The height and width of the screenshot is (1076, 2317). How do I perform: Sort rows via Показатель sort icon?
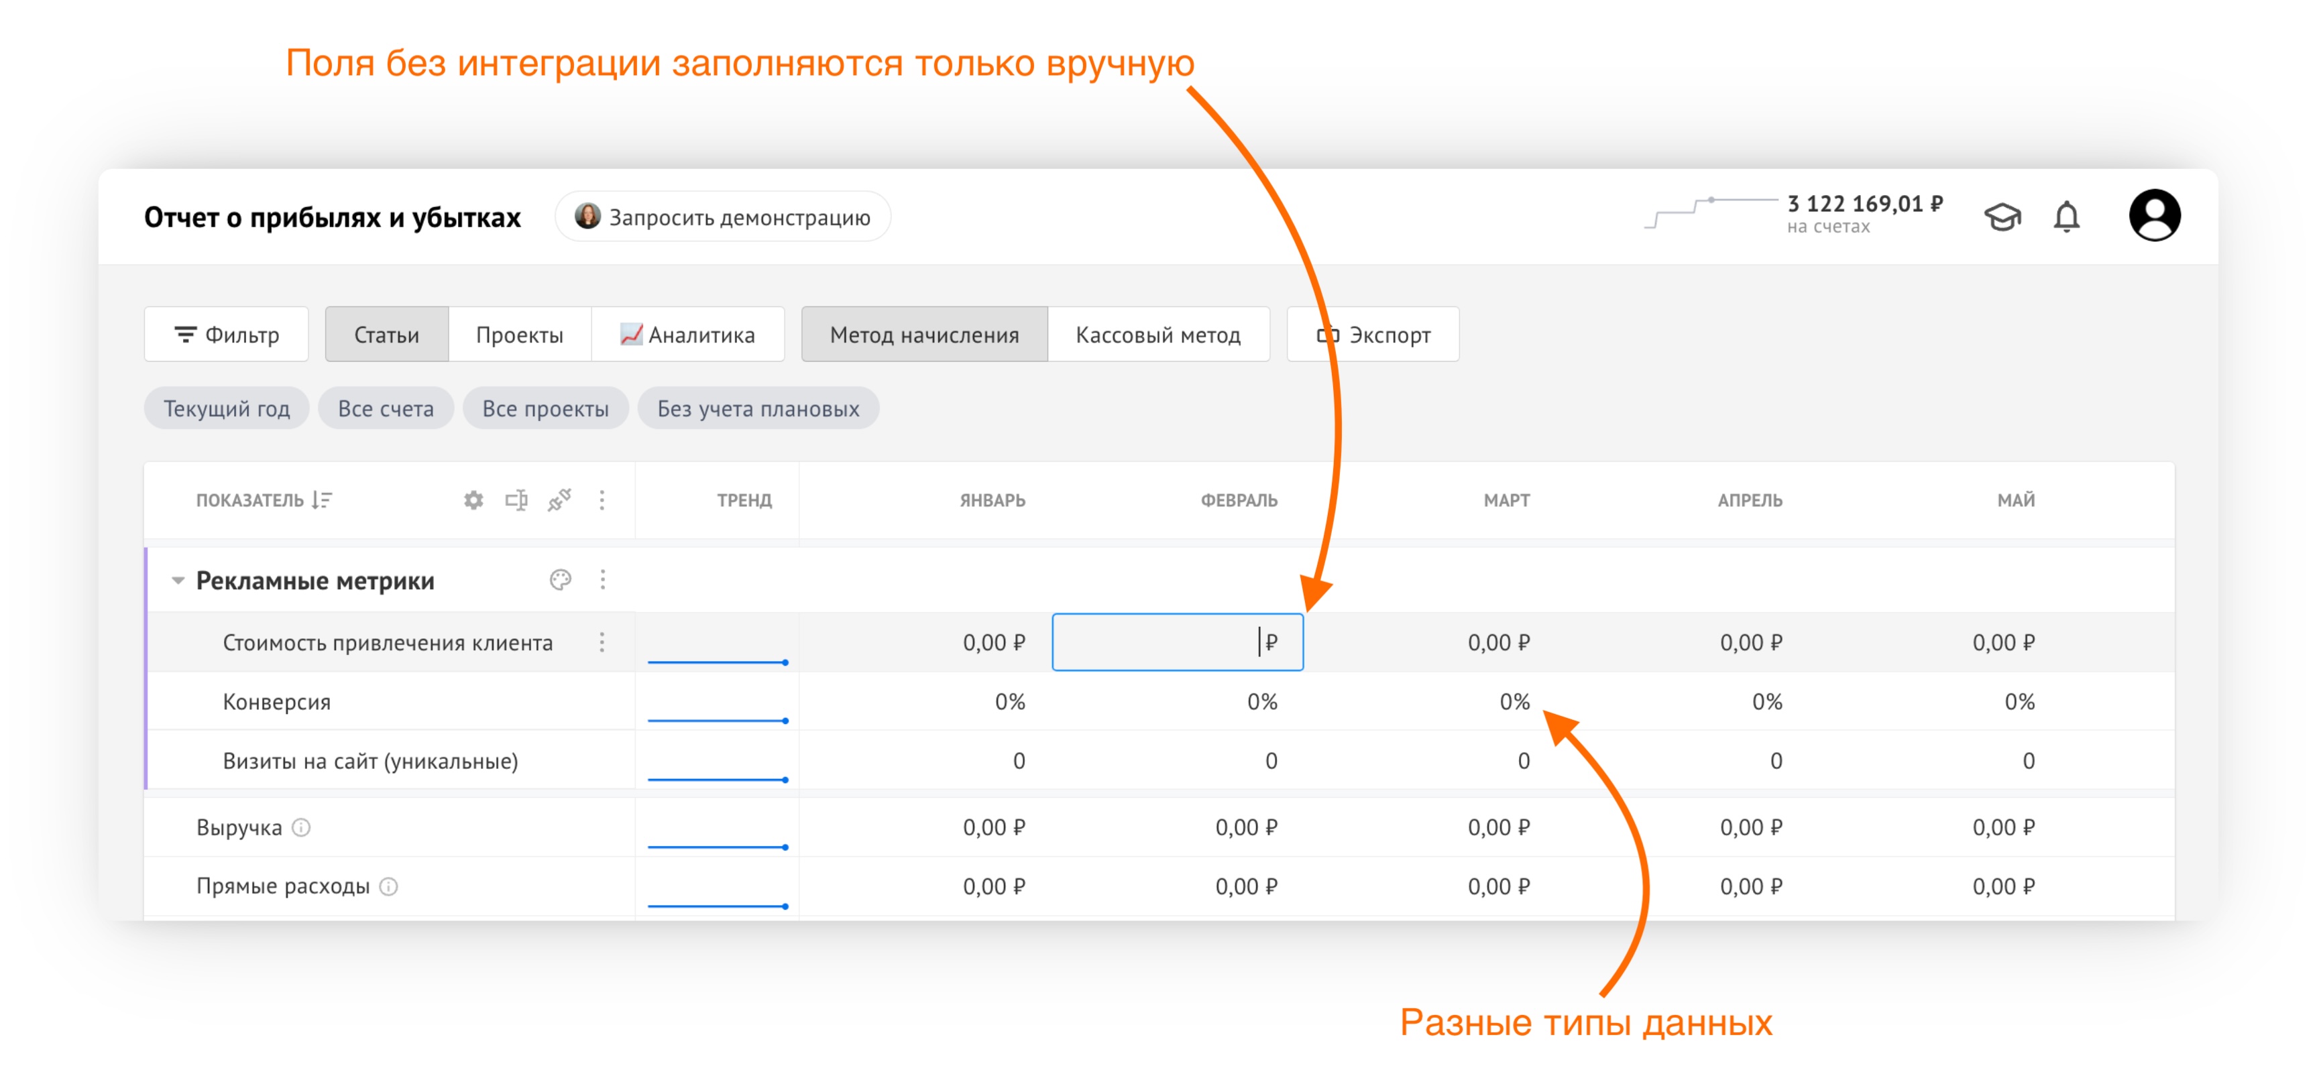322,500
